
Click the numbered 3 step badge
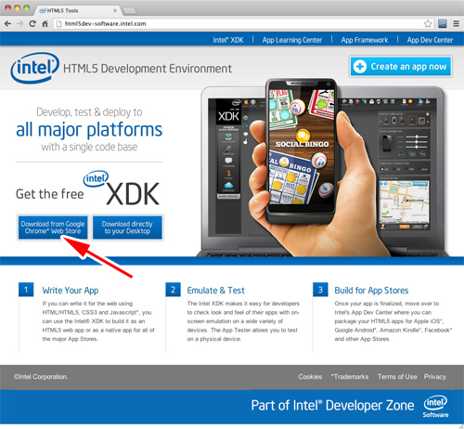[320, 290]
